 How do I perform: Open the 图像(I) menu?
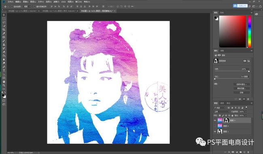[x=25, y=2]
